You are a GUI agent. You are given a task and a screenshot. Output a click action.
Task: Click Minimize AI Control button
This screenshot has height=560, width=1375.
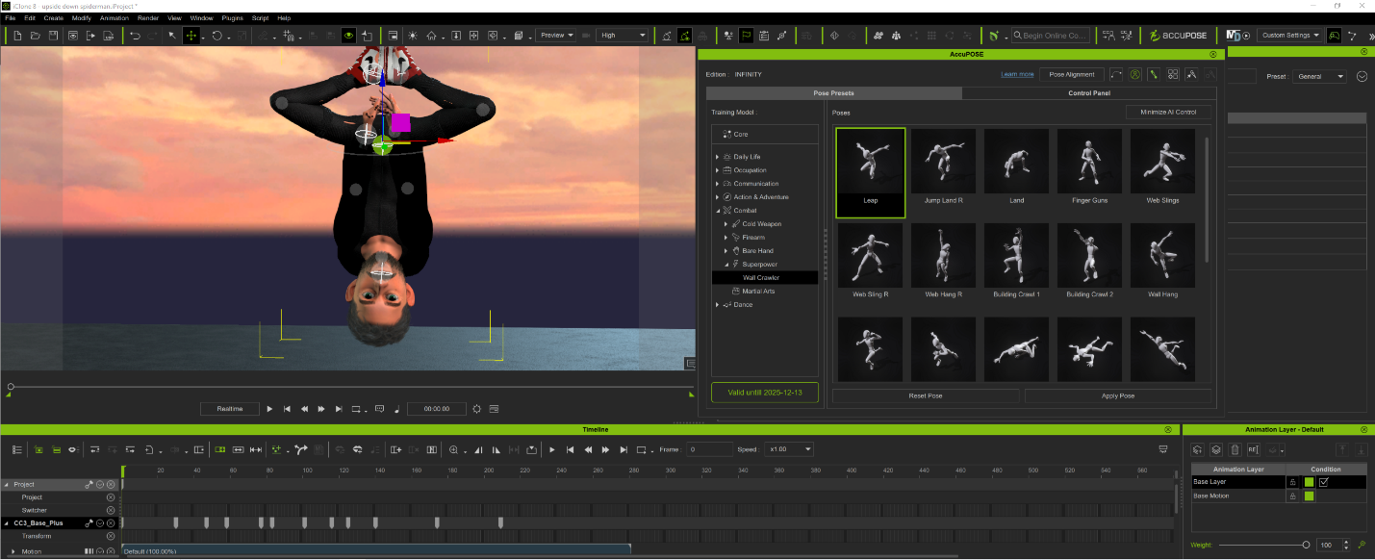tap(1168, 113)
